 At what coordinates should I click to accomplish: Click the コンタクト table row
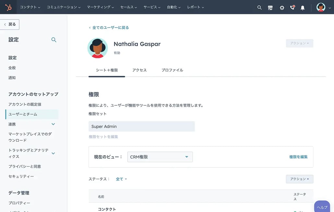point(201,208)
